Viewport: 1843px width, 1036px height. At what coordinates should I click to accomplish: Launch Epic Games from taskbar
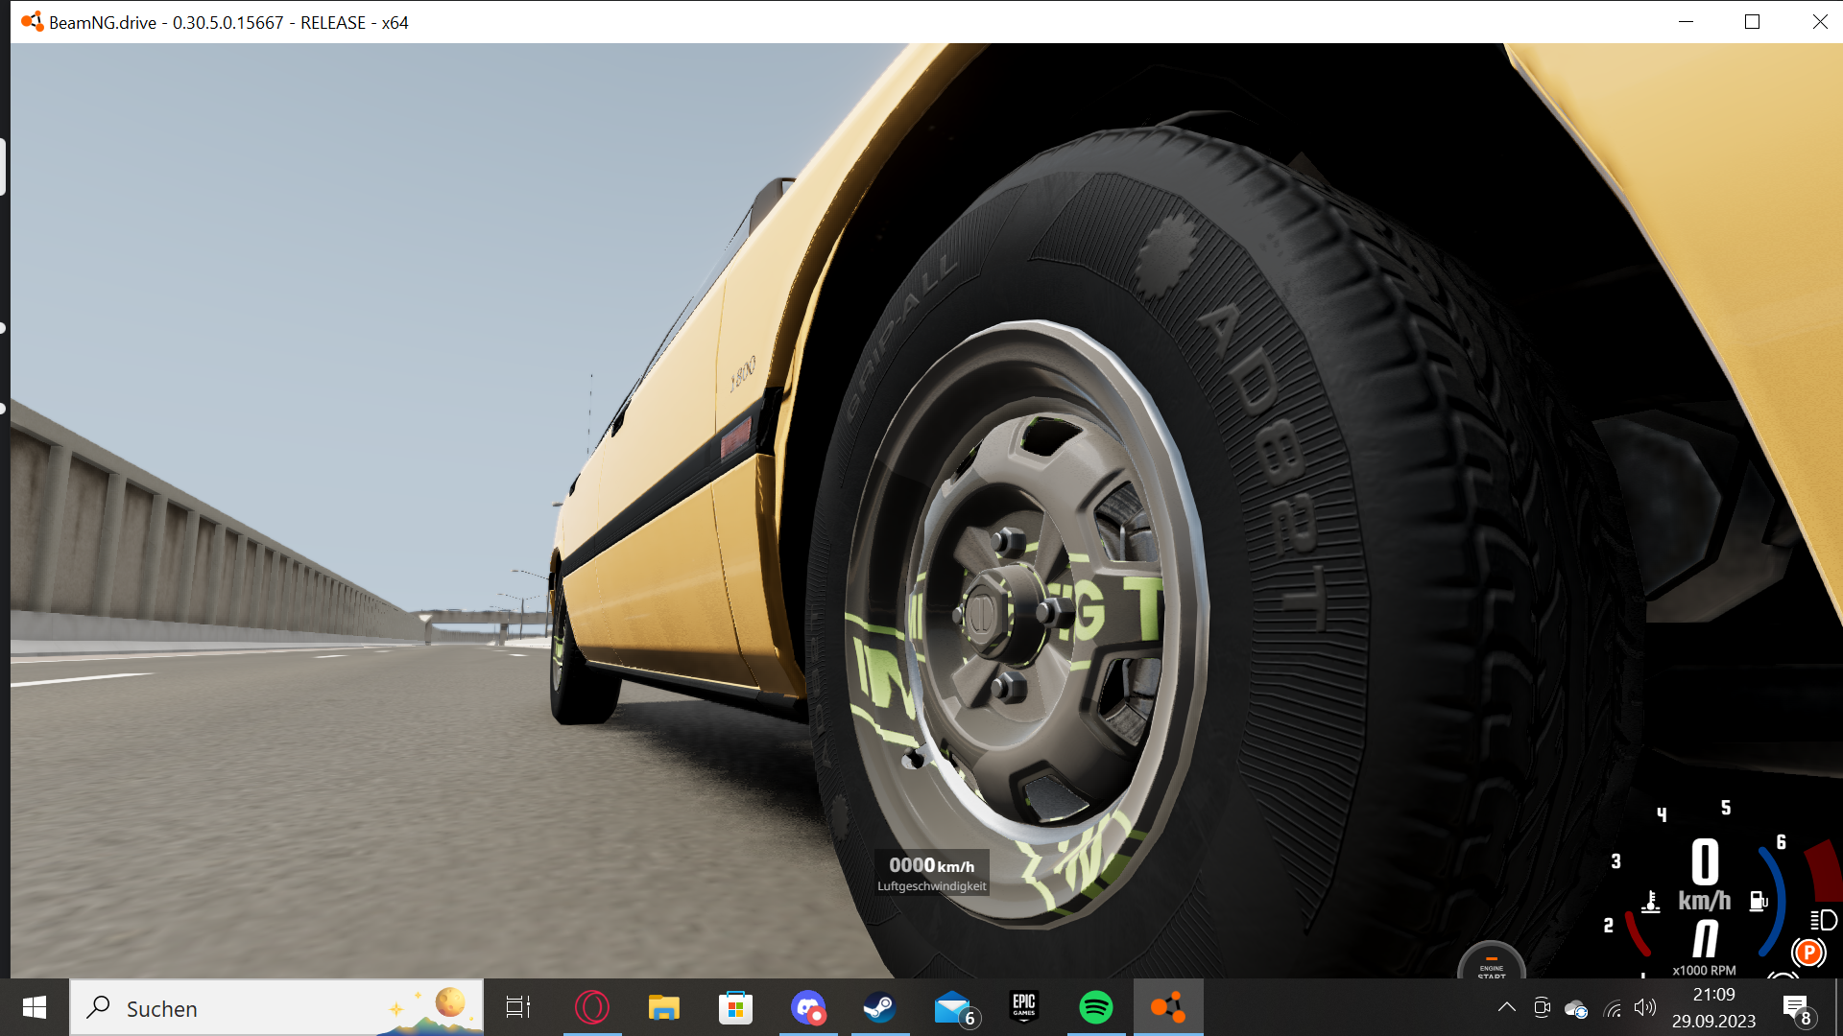[1024, 1007]
